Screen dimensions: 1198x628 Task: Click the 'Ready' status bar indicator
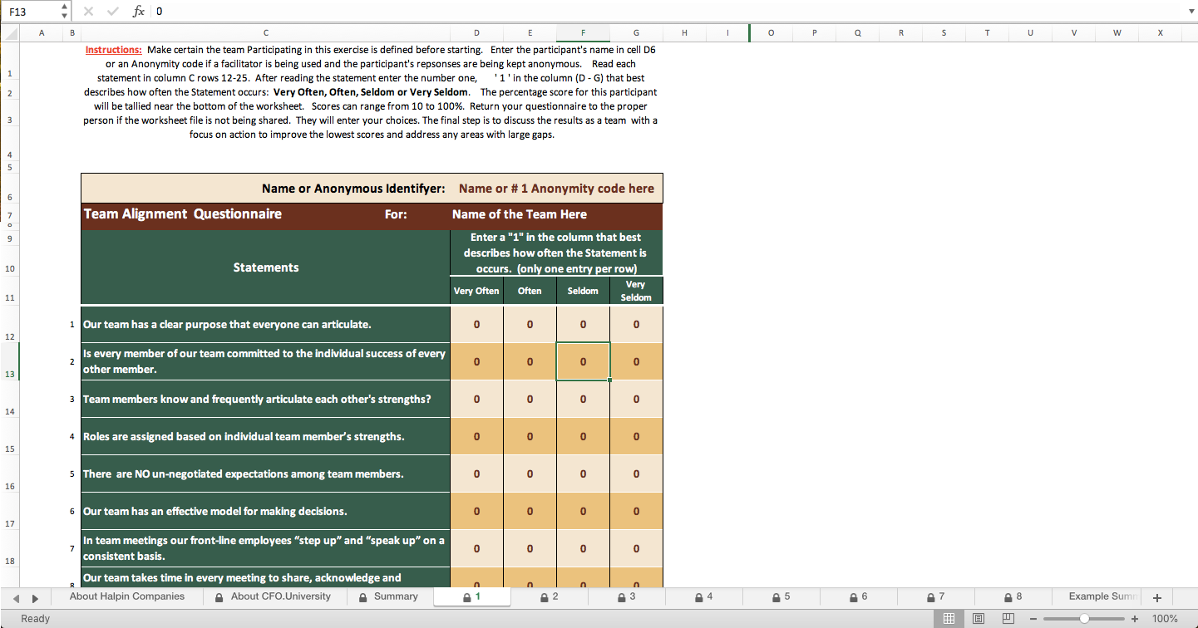coord(36,618)
